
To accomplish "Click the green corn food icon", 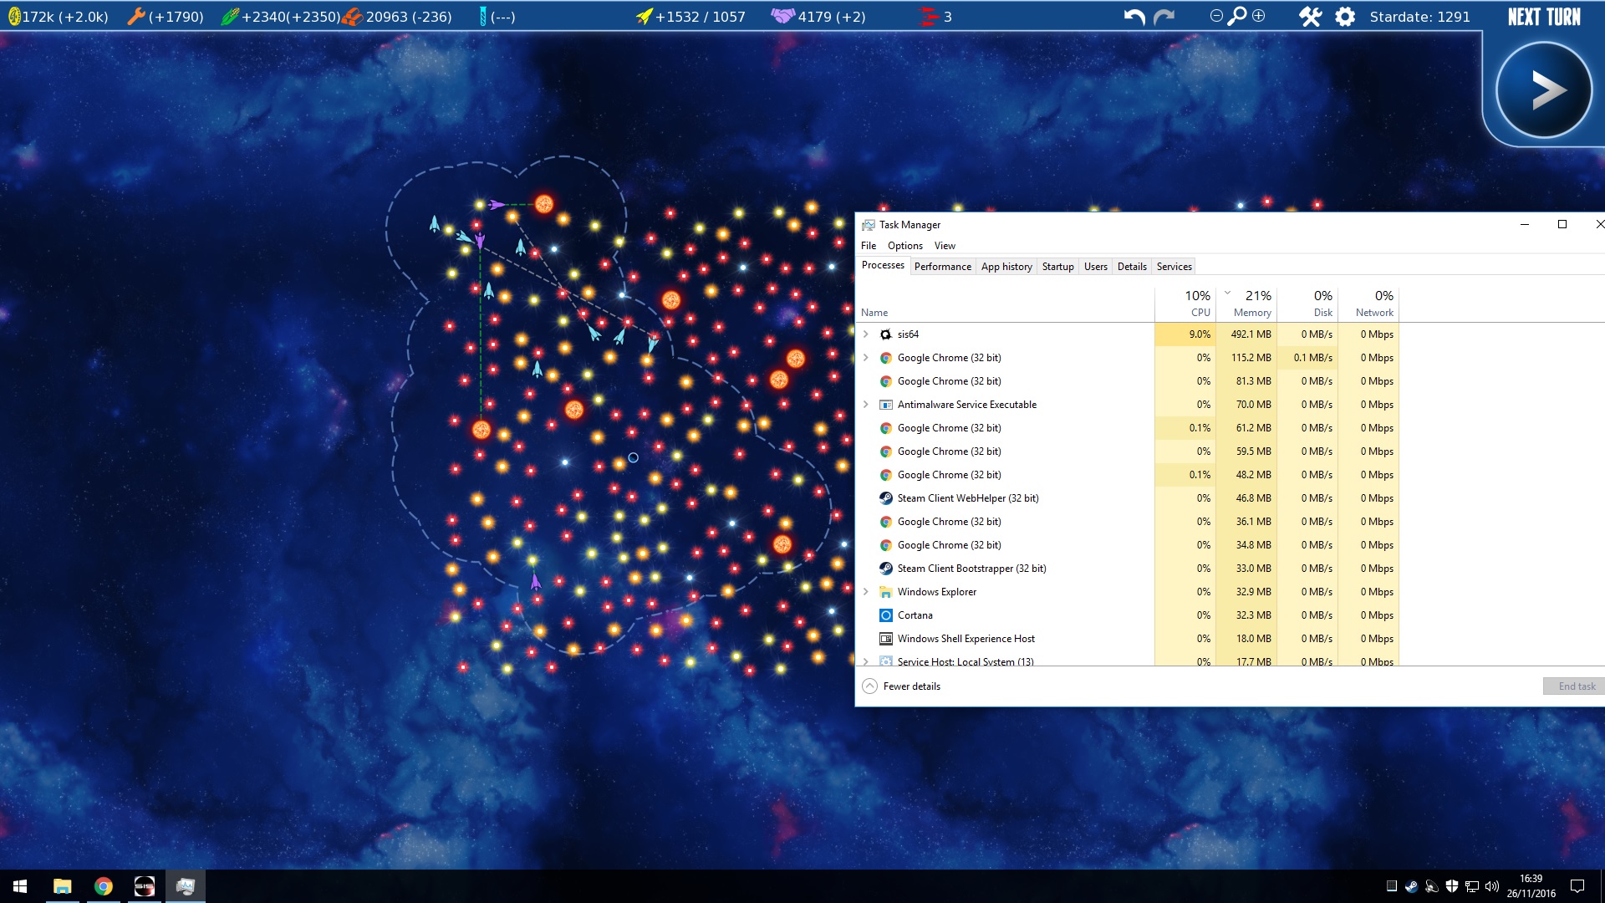I will [x=230, y=17].
